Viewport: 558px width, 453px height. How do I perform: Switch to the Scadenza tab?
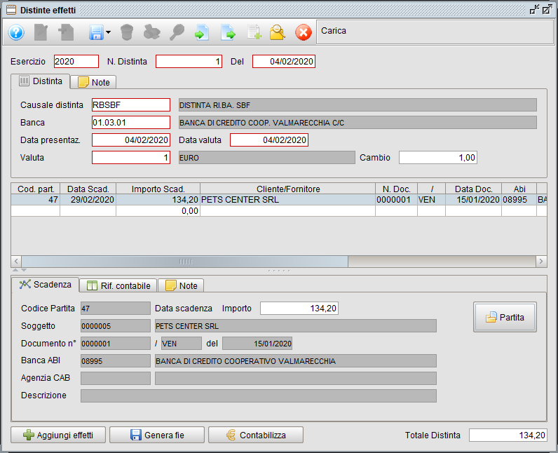[45, 285]
